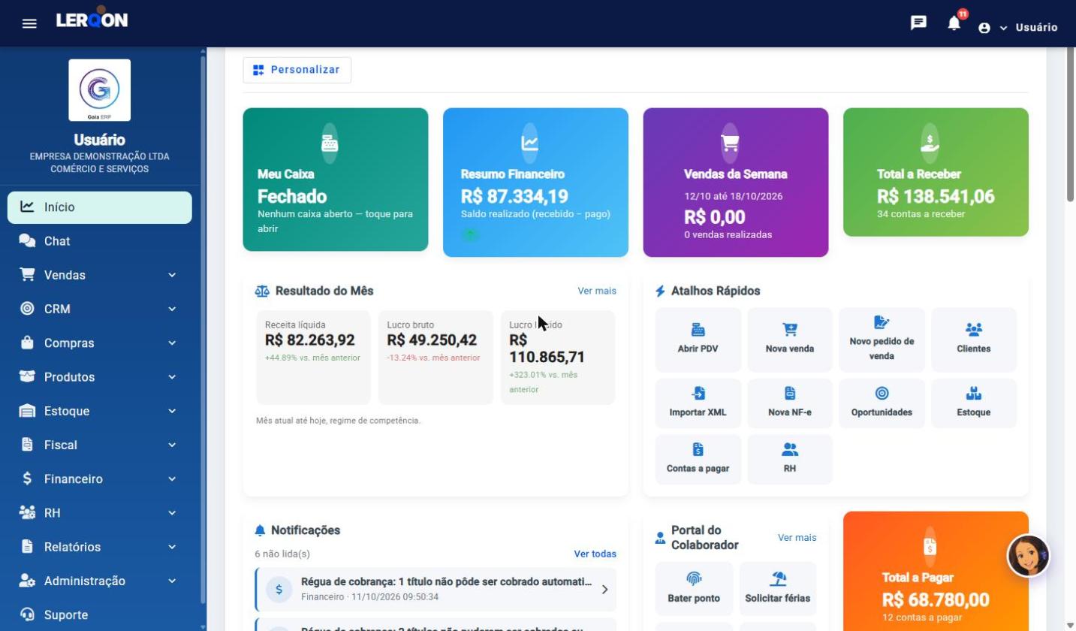
Task: Click the Importar XML shortcut
Action: point(698,403)
